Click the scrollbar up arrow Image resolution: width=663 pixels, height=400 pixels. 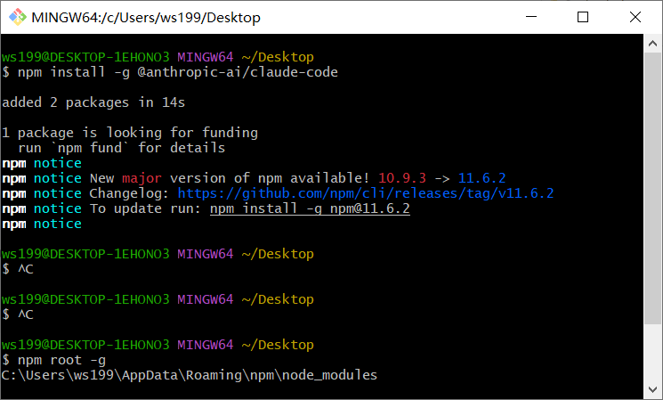[653, 44]
